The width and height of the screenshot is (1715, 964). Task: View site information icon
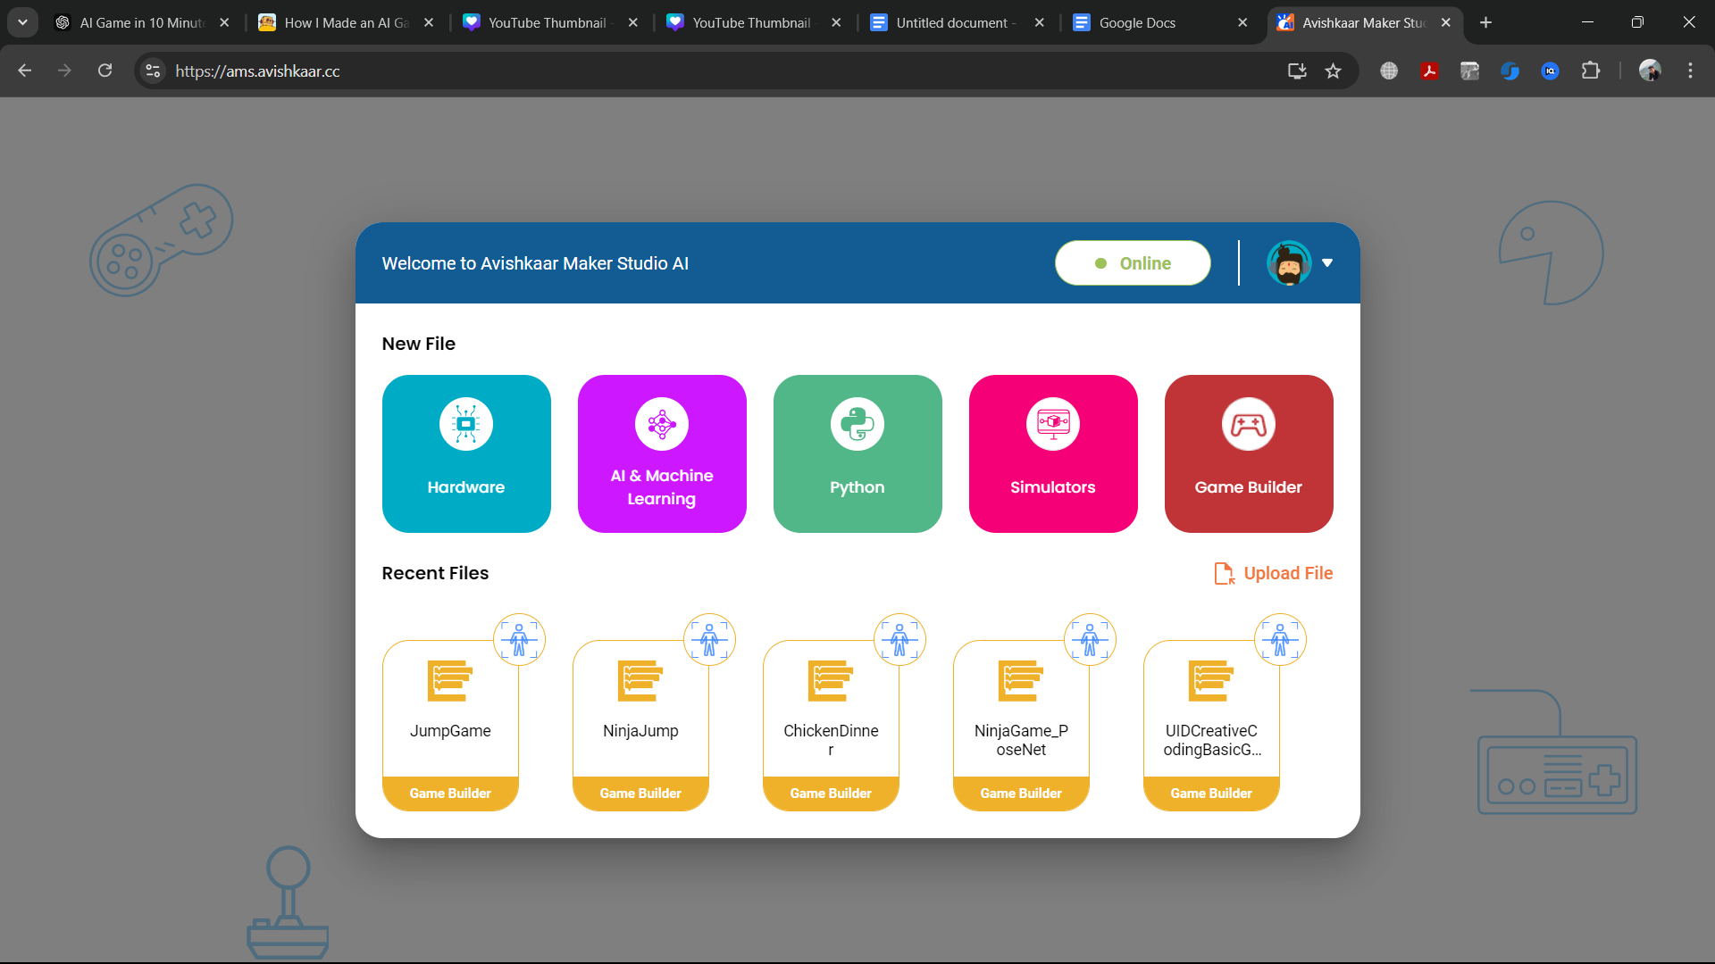[x=153, y=71]
